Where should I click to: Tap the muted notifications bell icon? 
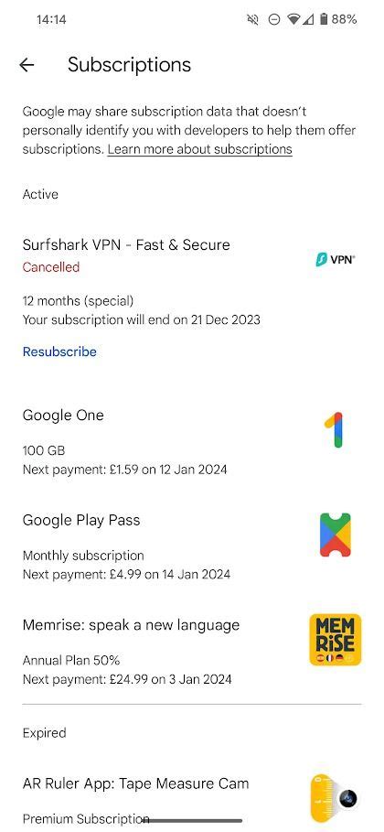[x=253, y=19]
